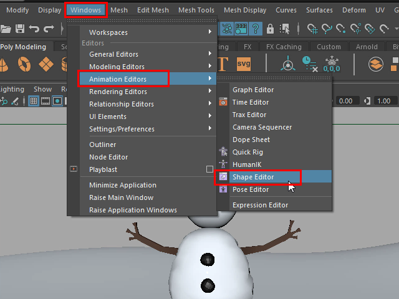Select Shape Editor from the submenu
This screenshot has height=299, width=399.
tap(253, 177)
